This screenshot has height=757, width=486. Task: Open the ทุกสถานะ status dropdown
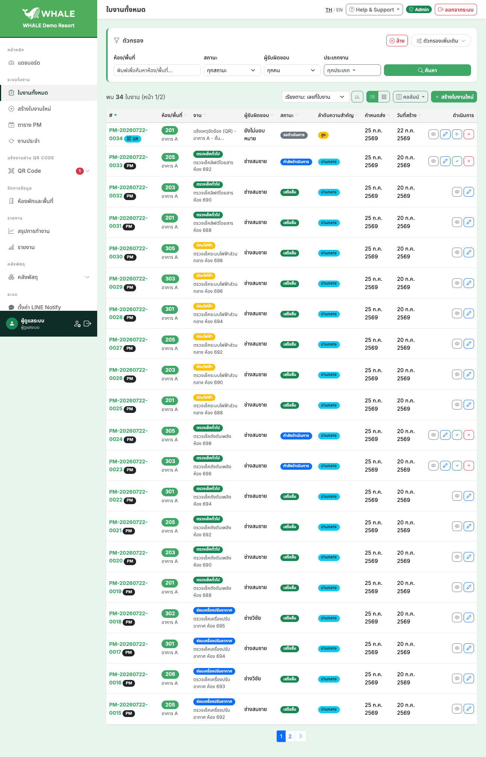coord(232,70)
